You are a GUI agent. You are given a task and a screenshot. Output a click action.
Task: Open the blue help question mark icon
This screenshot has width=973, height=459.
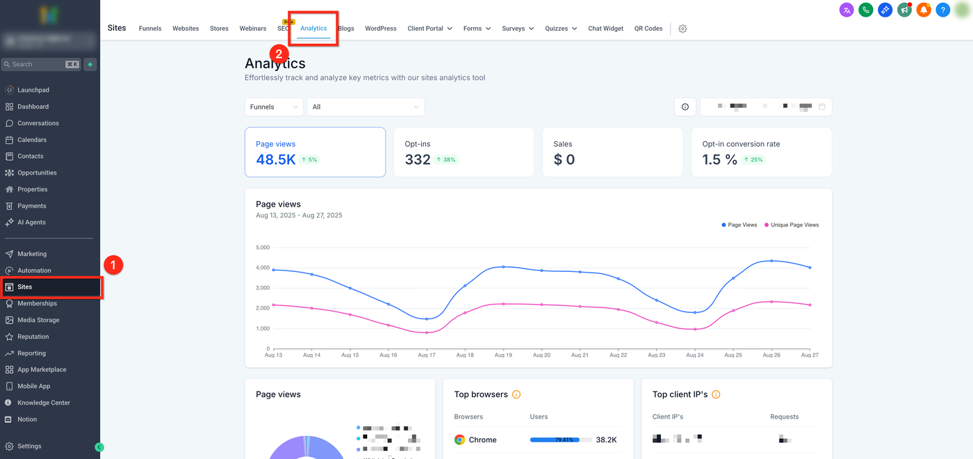click(942, 10)
